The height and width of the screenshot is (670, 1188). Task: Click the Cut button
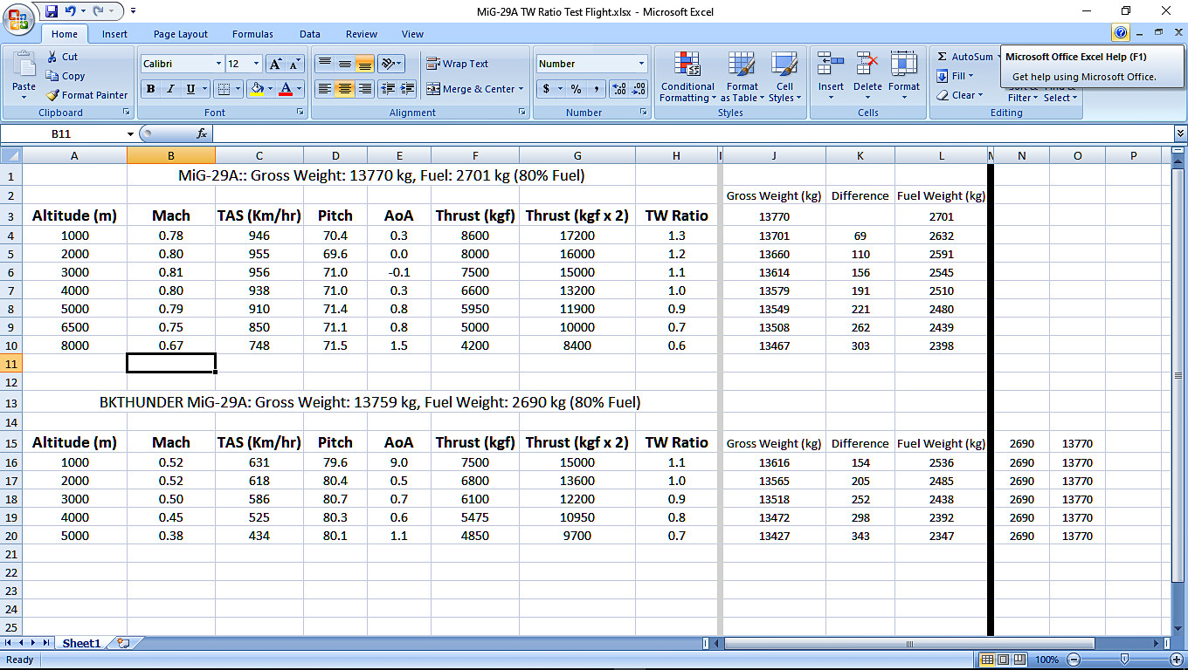[x=62, y=57]
